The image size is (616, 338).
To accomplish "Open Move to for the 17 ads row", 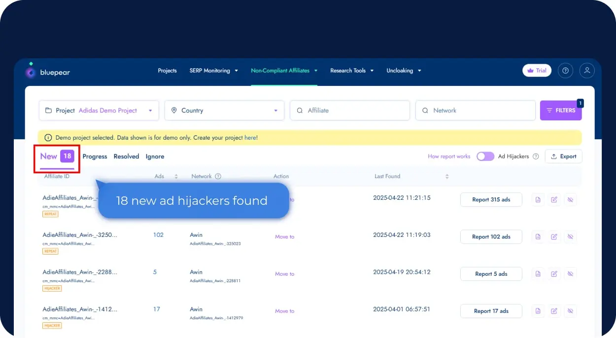I will 284,311.
